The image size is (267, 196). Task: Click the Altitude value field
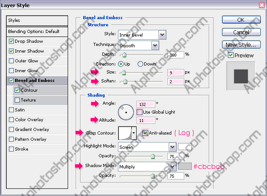point(146,121)
